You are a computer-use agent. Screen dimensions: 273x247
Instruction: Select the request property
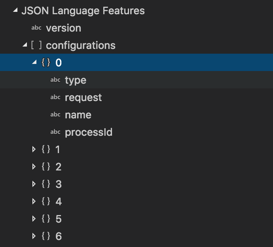pos(83,98)
